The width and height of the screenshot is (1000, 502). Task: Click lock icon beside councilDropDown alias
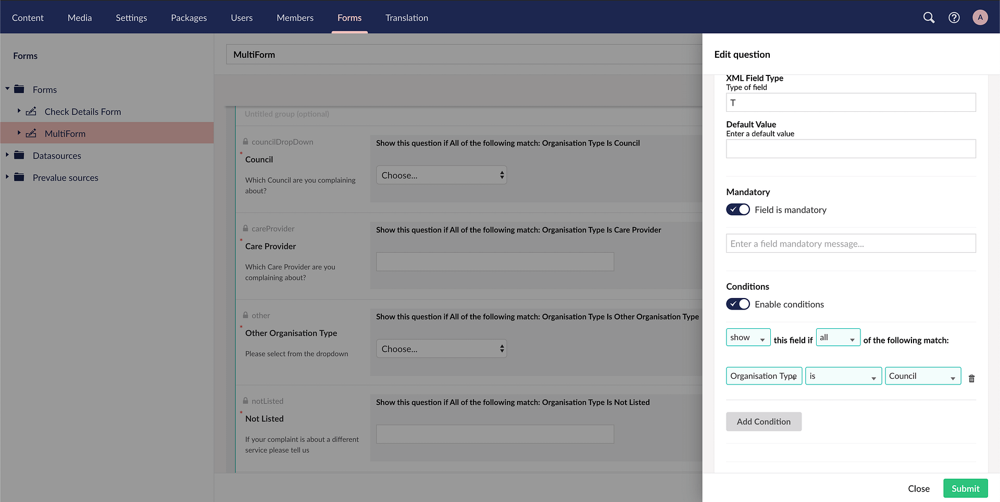[245, 141]
